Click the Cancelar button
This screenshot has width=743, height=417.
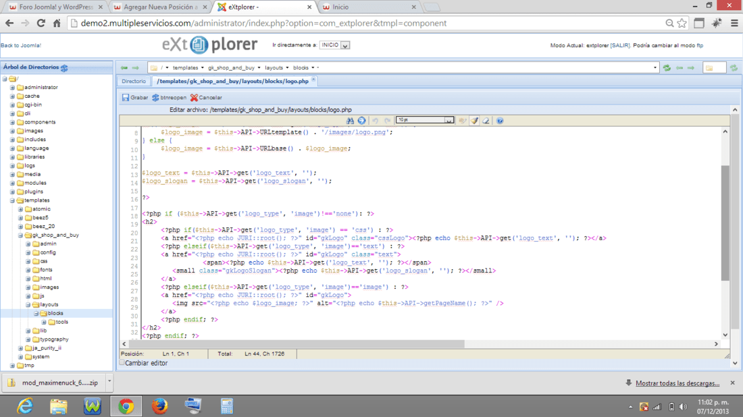tap(206, 98)
